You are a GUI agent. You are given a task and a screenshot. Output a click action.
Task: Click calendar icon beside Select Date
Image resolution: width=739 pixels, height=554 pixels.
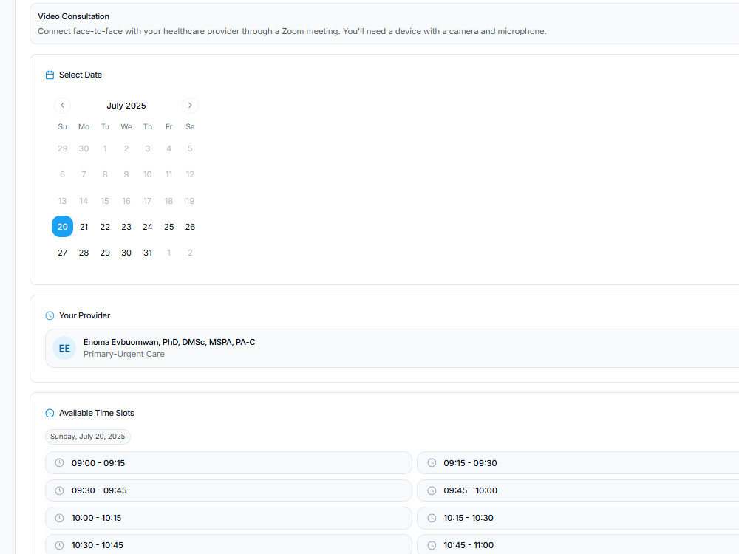tap(50, 75)
